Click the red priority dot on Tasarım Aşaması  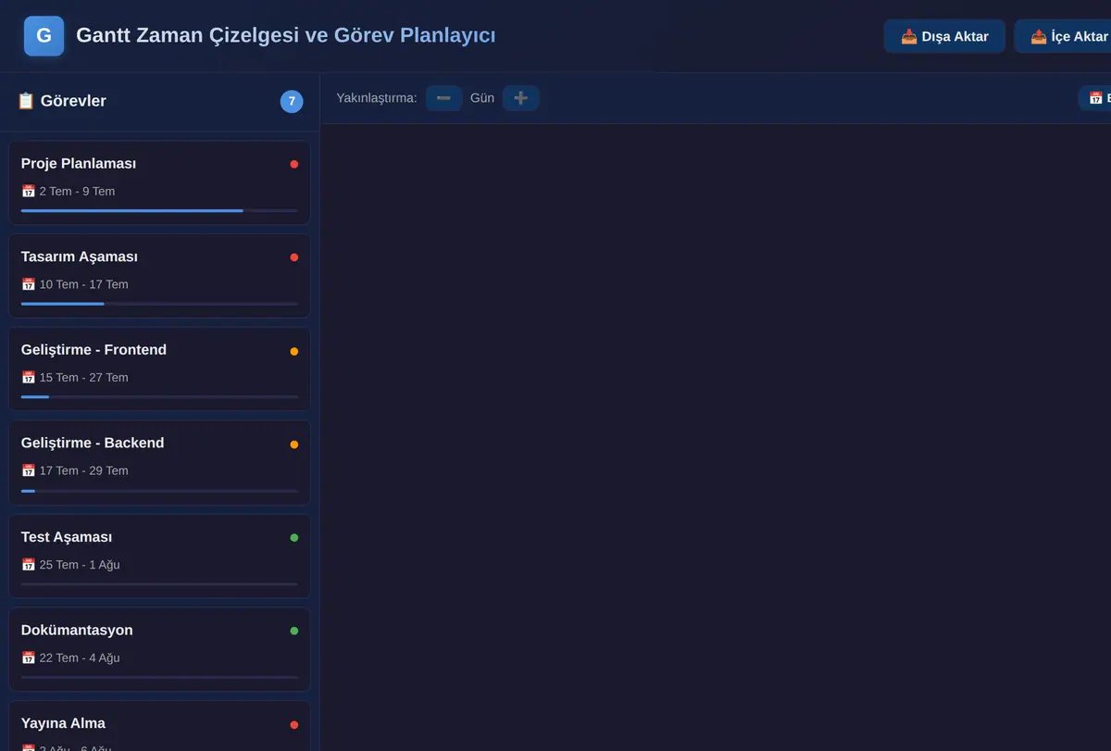pyautogui.click(x=294, y=257)
